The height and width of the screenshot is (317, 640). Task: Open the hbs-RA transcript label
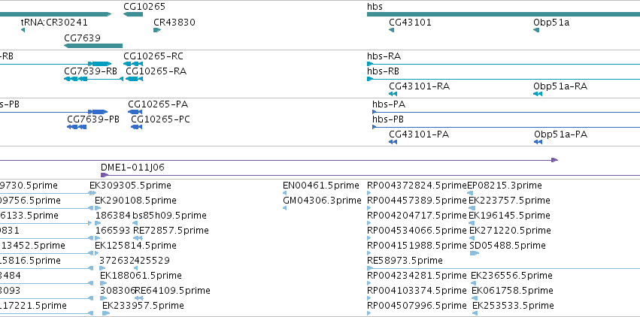[384, 56]
